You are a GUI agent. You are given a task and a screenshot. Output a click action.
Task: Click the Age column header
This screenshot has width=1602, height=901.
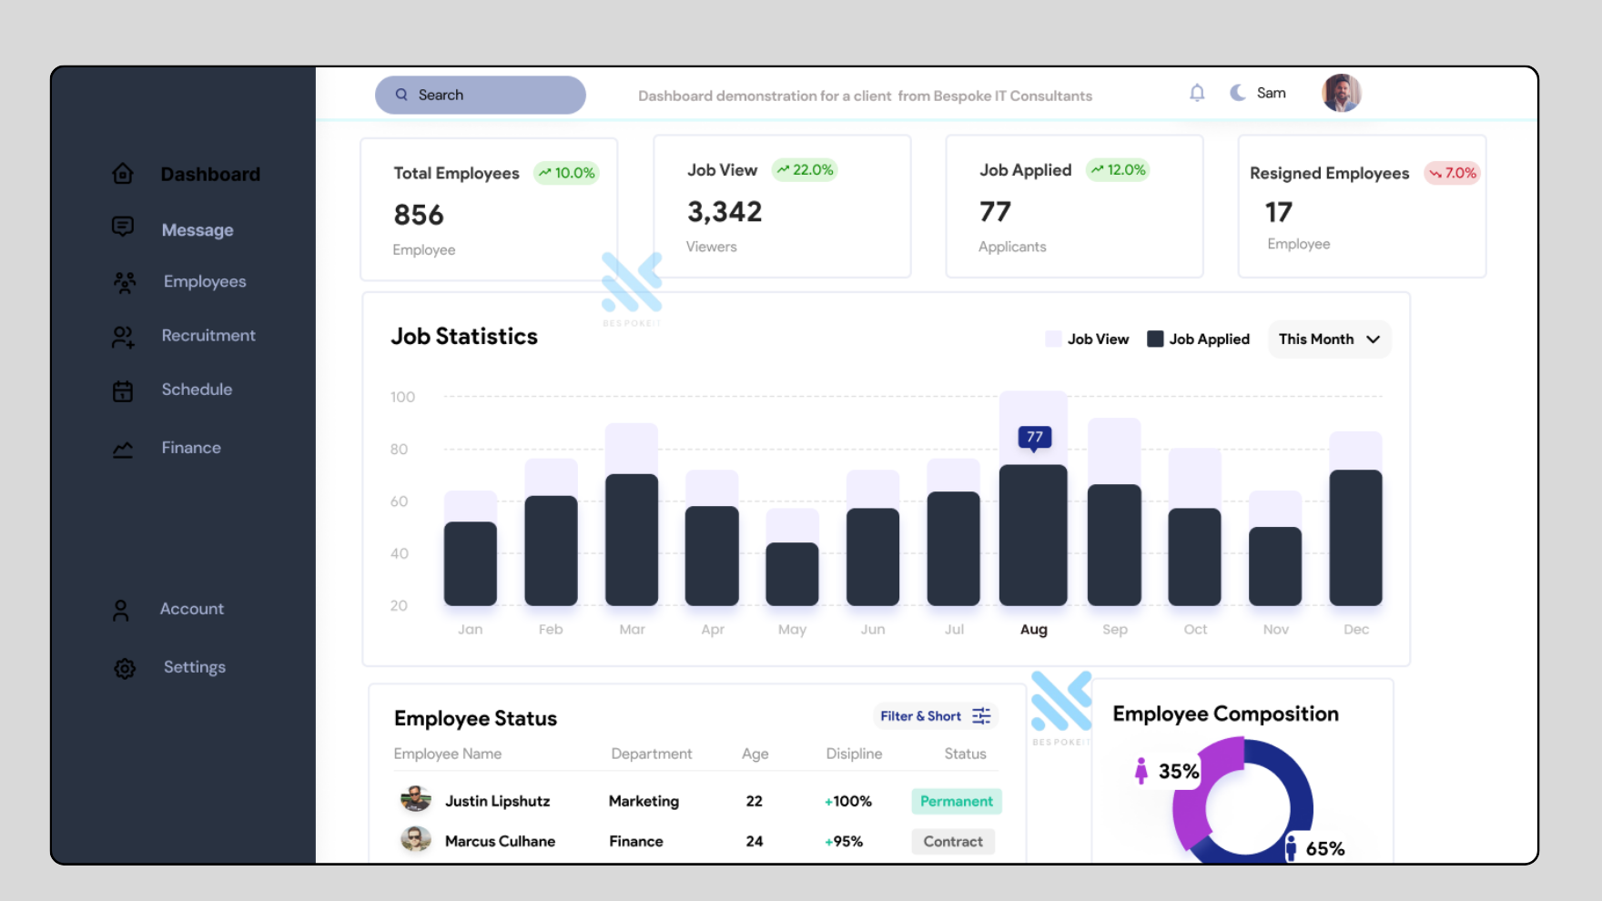755,754
